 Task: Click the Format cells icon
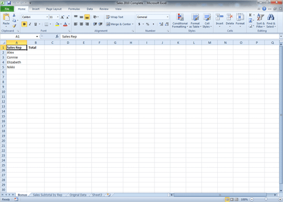pos(240,17)
